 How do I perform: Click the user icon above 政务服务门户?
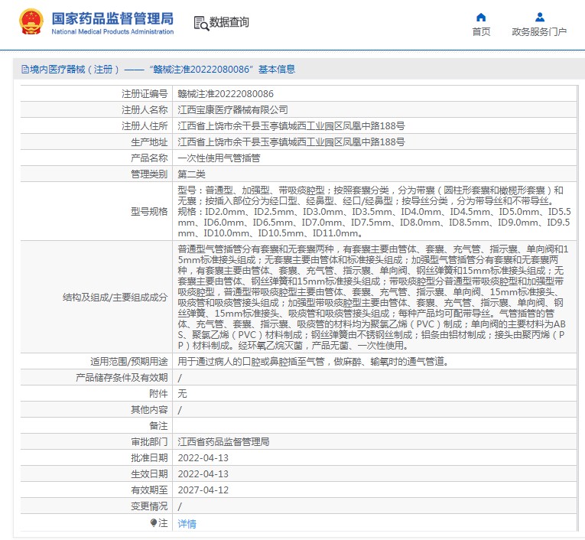[539, 17]
